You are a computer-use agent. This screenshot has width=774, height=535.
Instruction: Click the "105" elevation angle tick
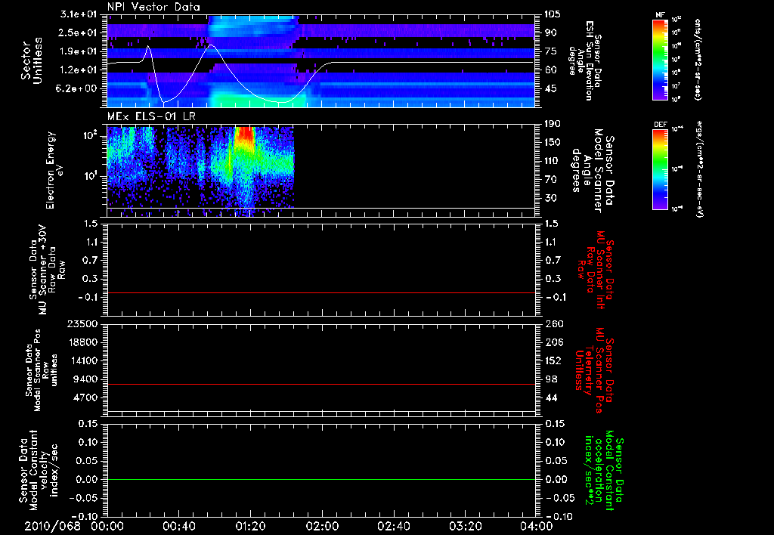(553, 14)
